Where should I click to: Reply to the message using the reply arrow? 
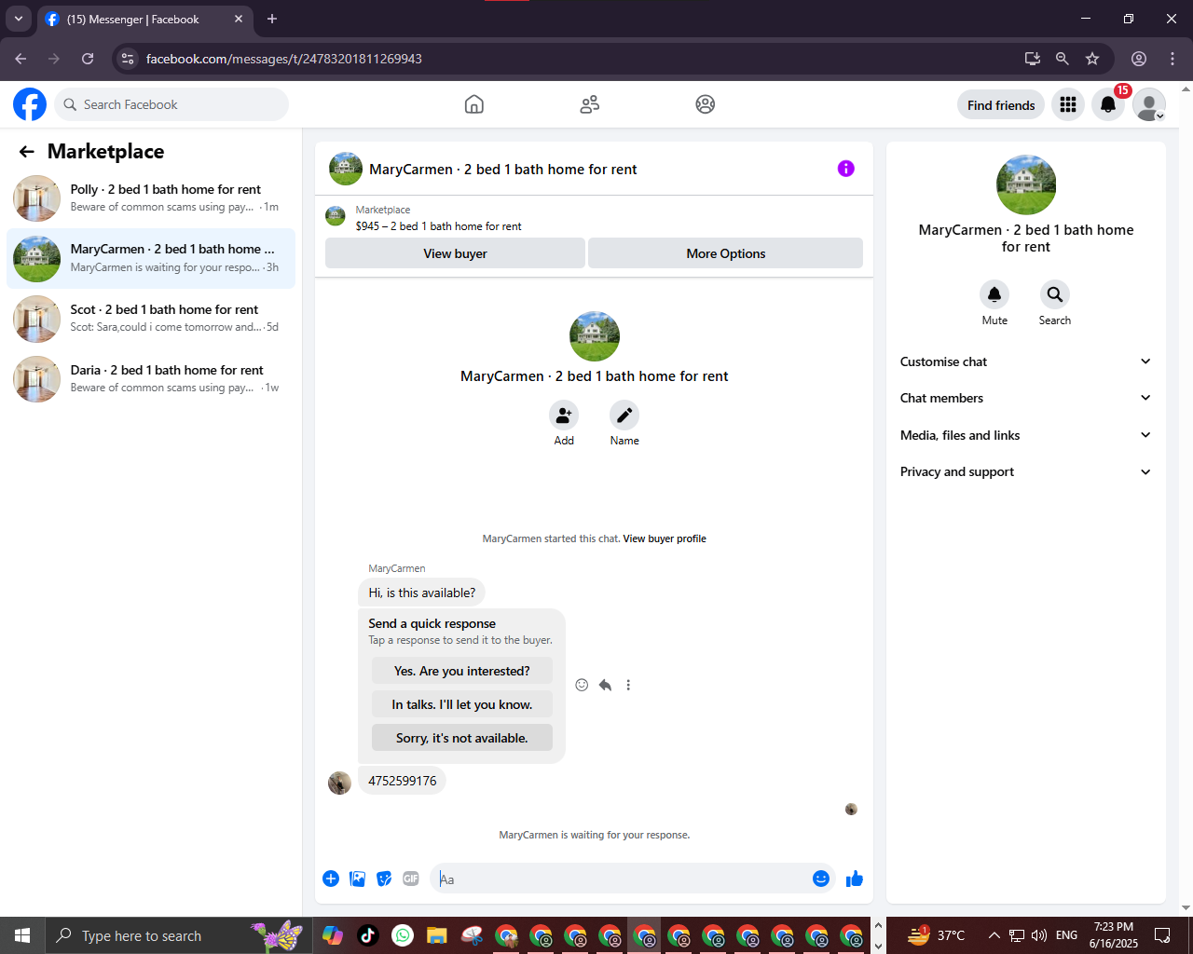pos(605,685)
